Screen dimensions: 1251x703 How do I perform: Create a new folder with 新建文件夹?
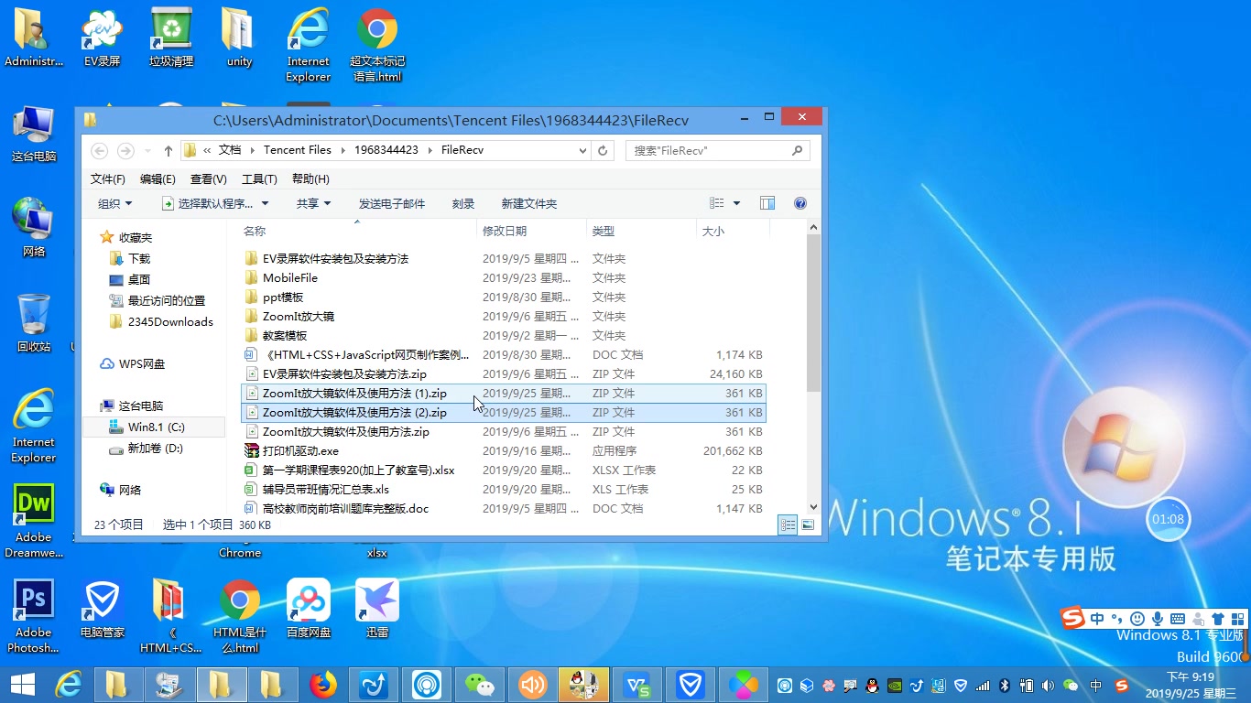click(x=529, y=202)
